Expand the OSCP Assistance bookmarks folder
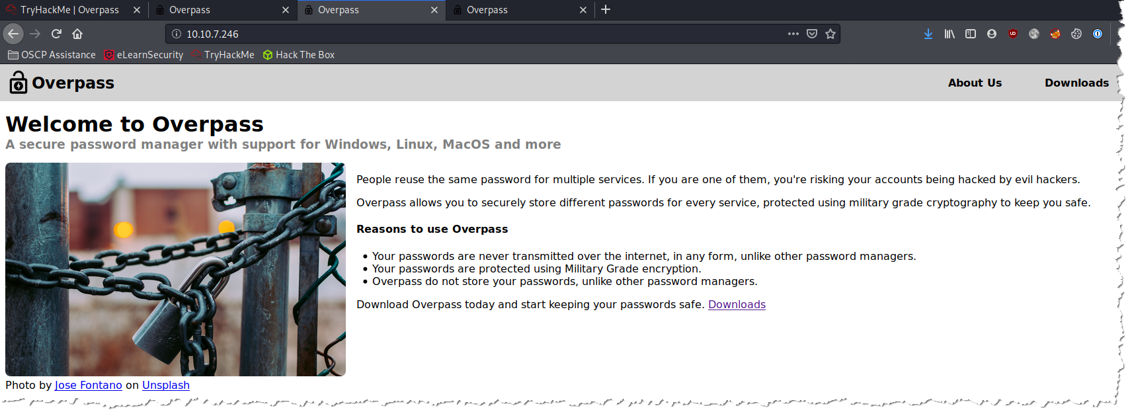This screenshot has width=1130, height=412. click(x=52, y=55)
